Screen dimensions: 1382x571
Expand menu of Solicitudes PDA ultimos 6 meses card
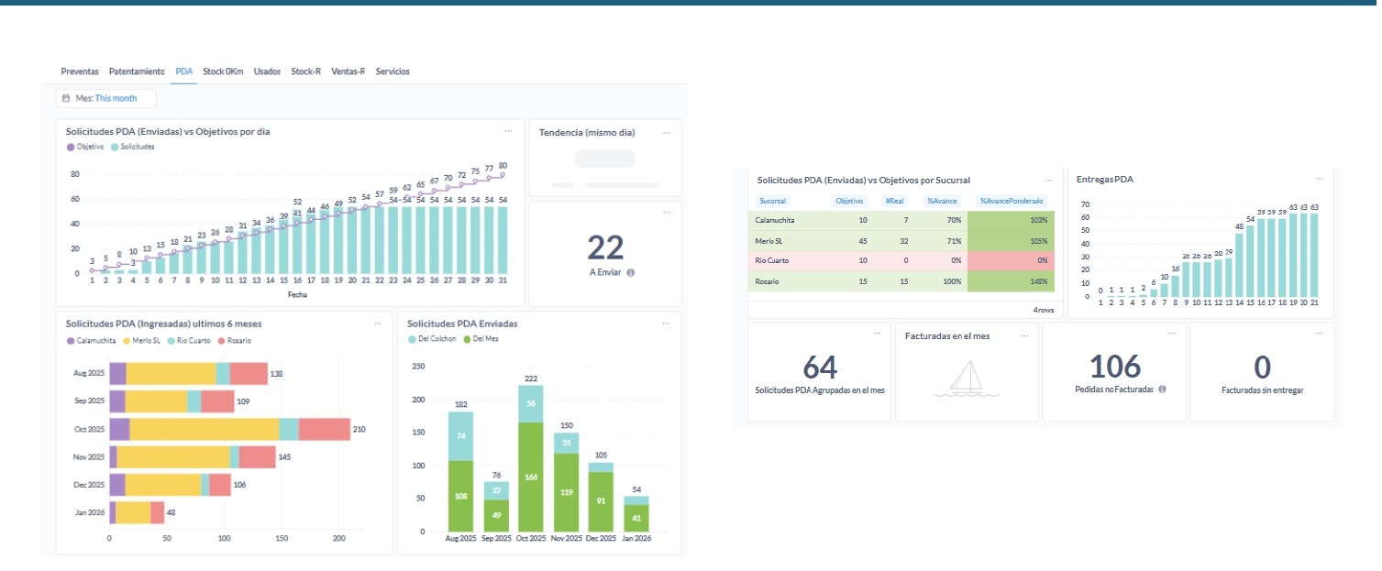coord(377,324)
